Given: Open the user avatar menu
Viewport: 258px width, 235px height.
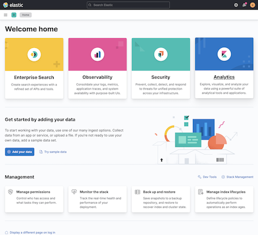Looking at the screenshot, I should click(253, 5).
